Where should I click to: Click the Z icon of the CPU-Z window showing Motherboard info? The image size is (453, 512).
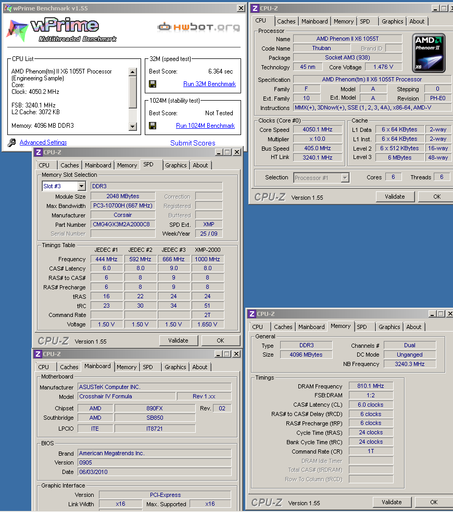click(x=38, y=354)
